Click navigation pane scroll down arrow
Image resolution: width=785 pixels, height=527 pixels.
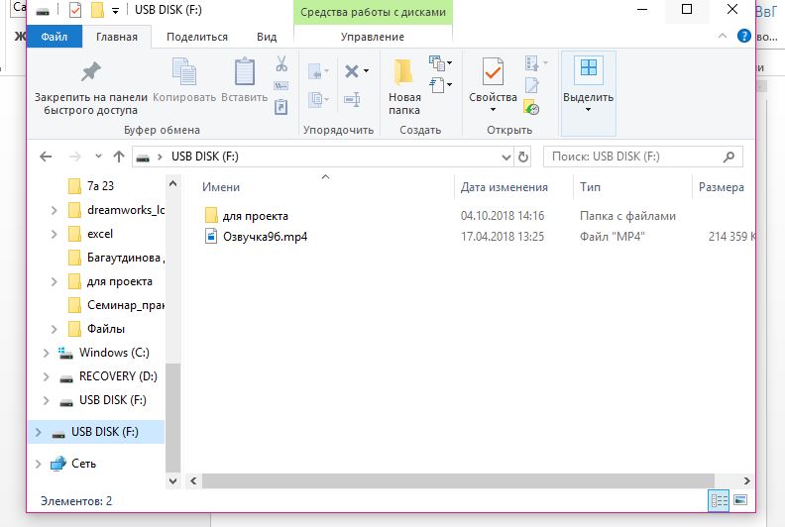[172, 481]
